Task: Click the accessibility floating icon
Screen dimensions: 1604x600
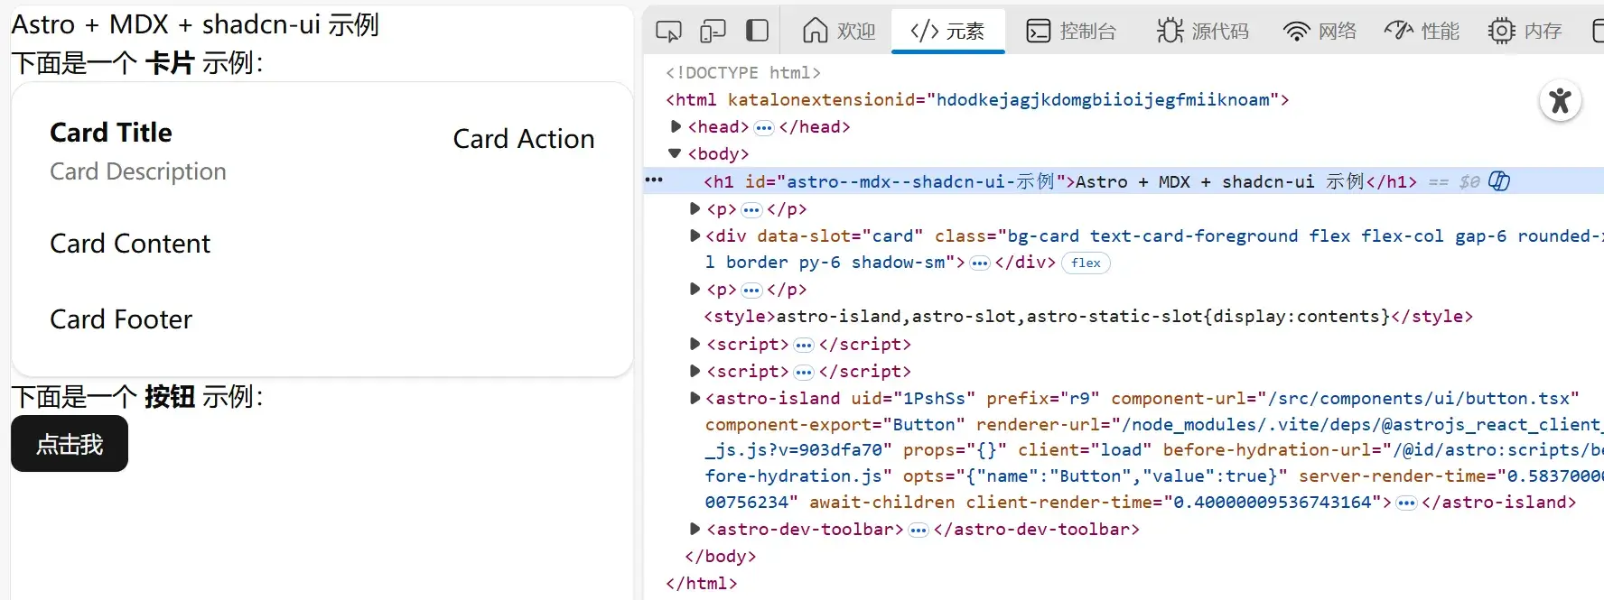Action: pyautogui.click(x=1561, y=100)
